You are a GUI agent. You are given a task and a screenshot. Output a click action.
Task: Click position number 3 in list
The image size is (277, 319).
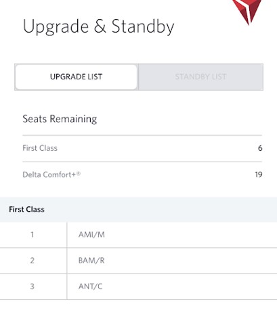coord(33,286)
